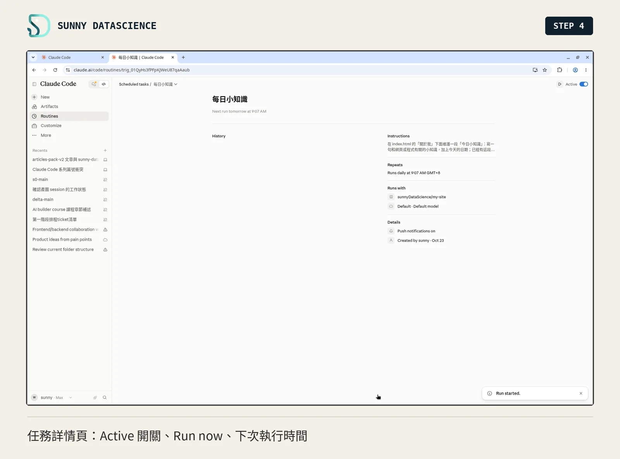620x459 pixels.
Task: Click 'Push notifications on' setting
Action: click(x=441, y=231)
